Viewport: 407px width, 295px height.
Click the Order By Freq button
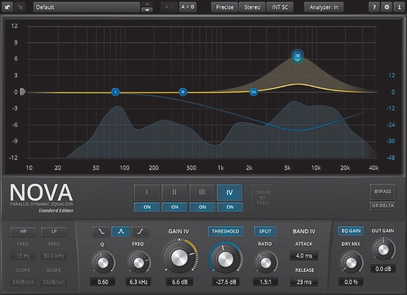coord(263,198)
